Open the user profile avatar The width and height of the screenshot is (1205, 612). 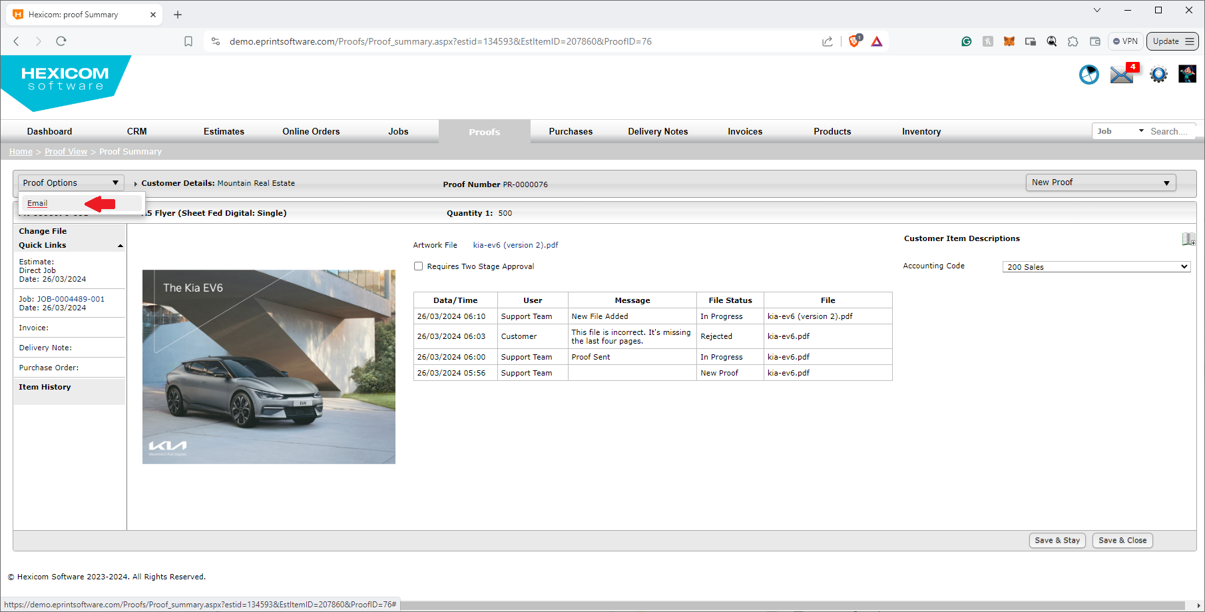click(x=1187, y=74)
